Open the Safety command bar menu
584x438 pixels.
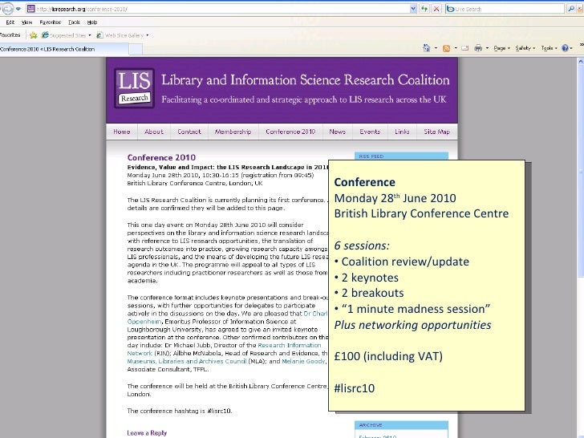coord(525,48)
